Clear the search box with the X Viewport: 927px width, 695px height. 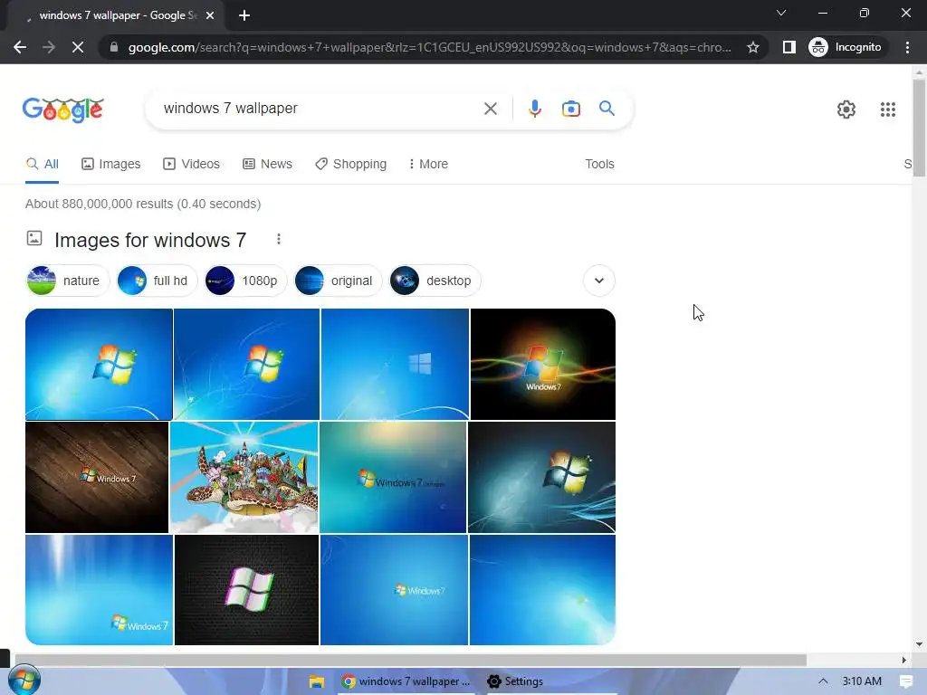click(x=490, y=109)
